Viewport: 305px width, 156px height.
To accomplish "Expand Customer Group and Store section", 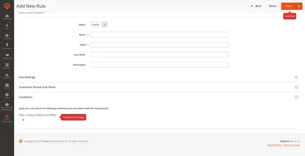I will 159,87.
